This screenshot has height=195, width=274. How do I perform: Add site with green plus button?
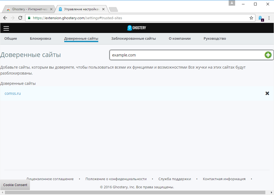coord(268,55)
